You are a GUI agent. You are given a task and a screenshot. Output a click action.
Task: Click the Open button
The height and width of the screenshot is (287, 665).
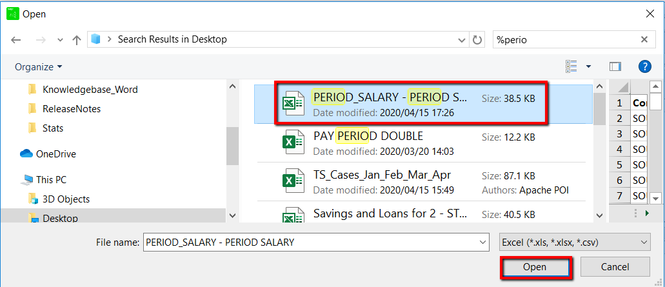[535, 267]
